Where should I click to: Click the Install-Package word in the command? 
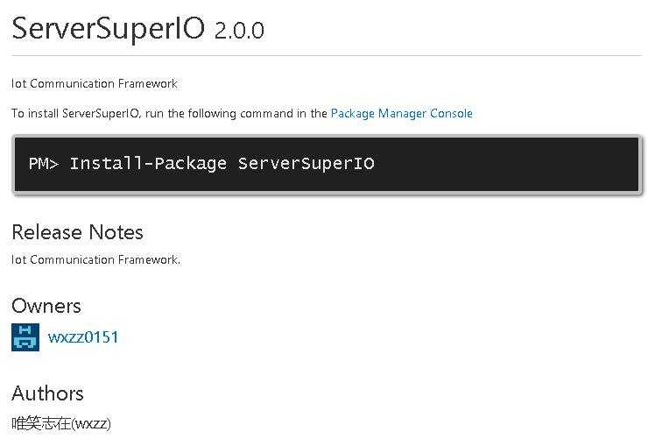(x=148, y=164)
